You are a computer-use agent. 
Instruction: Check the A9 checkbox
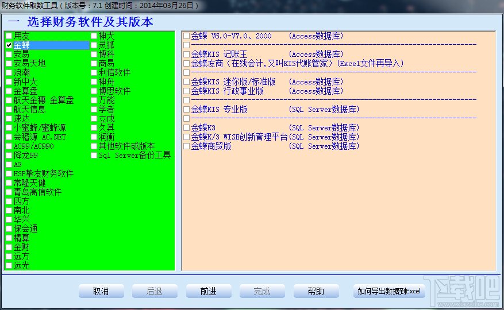[9, 165]
